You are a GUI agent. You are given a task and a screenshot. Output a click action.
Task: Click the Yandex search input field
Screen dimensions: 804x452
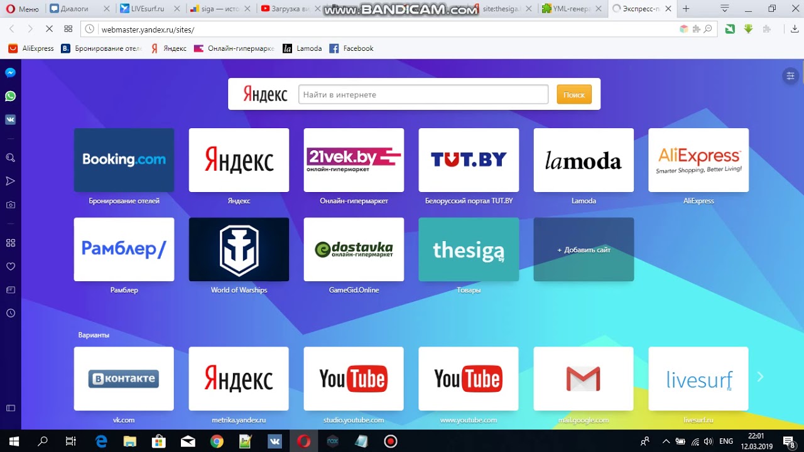pyautogui.click(x=423, y=94)
